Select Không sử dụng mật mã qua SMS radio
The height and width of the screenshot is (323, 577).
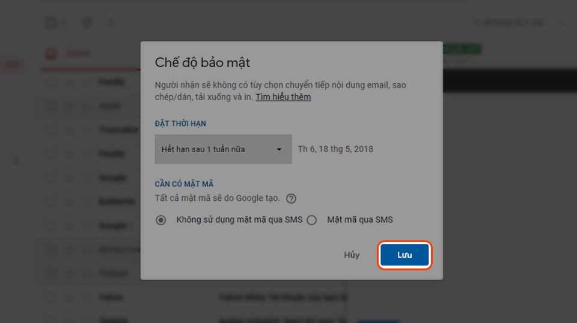tap(161, 220)
